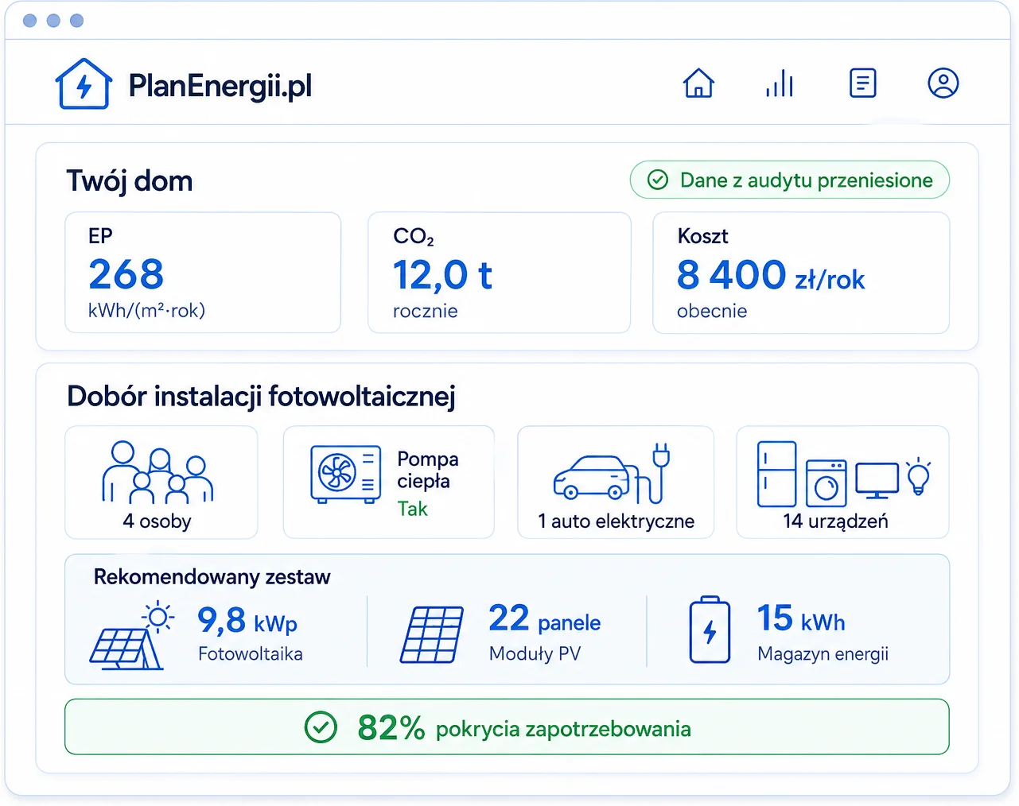Select the 'rocznie' text under CO₂
Viewport: 1019px width, 806px height.
coord(425,311)
